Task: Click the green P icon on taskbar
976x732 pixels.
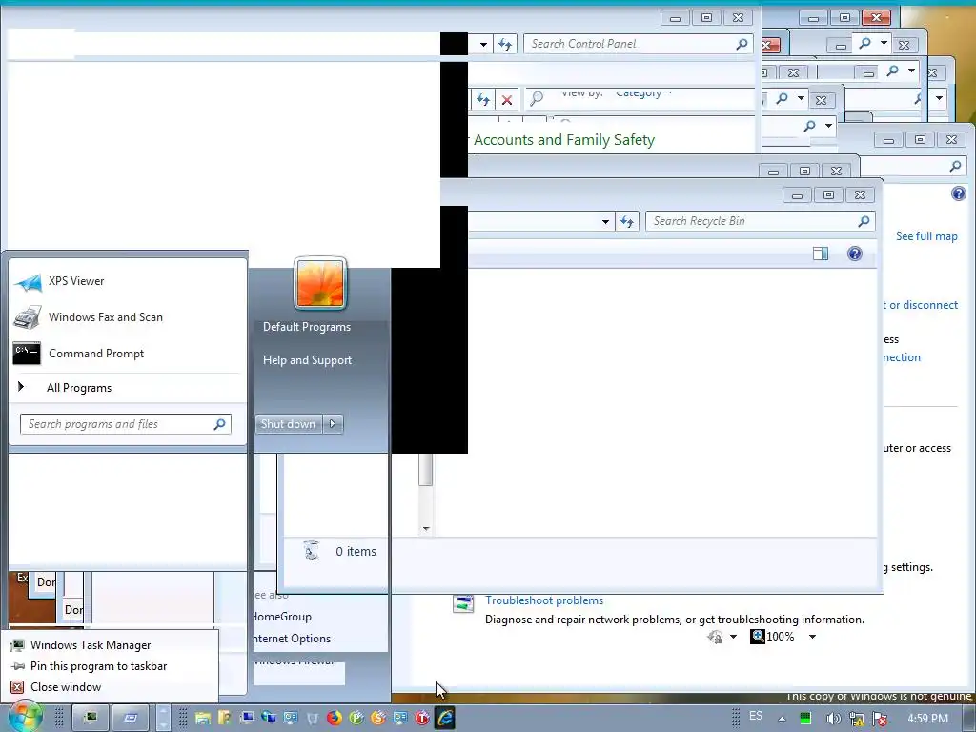Action: 356,718
